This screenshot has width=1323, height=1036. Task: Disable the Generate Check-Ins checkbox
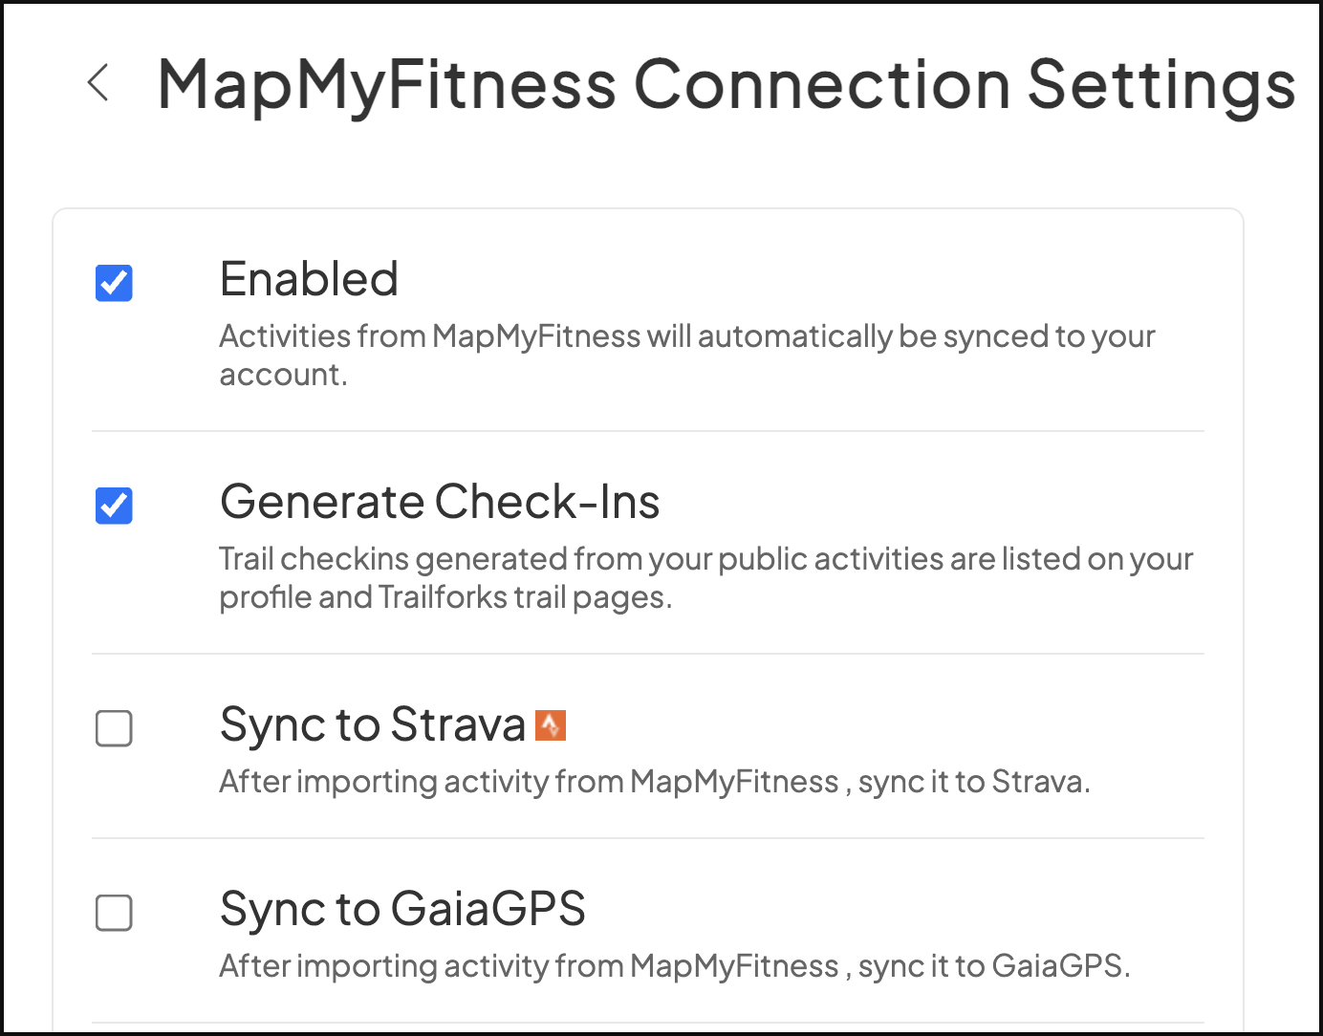114,506
